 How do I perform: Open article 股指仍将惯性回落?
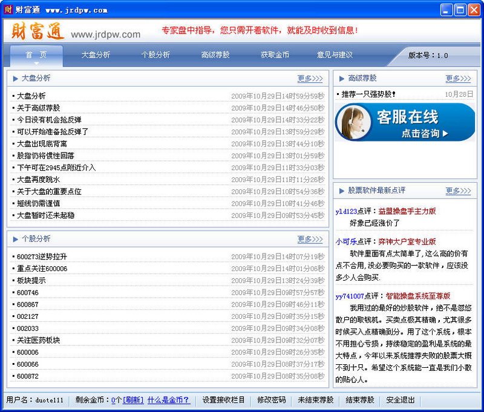coord(46,156)
